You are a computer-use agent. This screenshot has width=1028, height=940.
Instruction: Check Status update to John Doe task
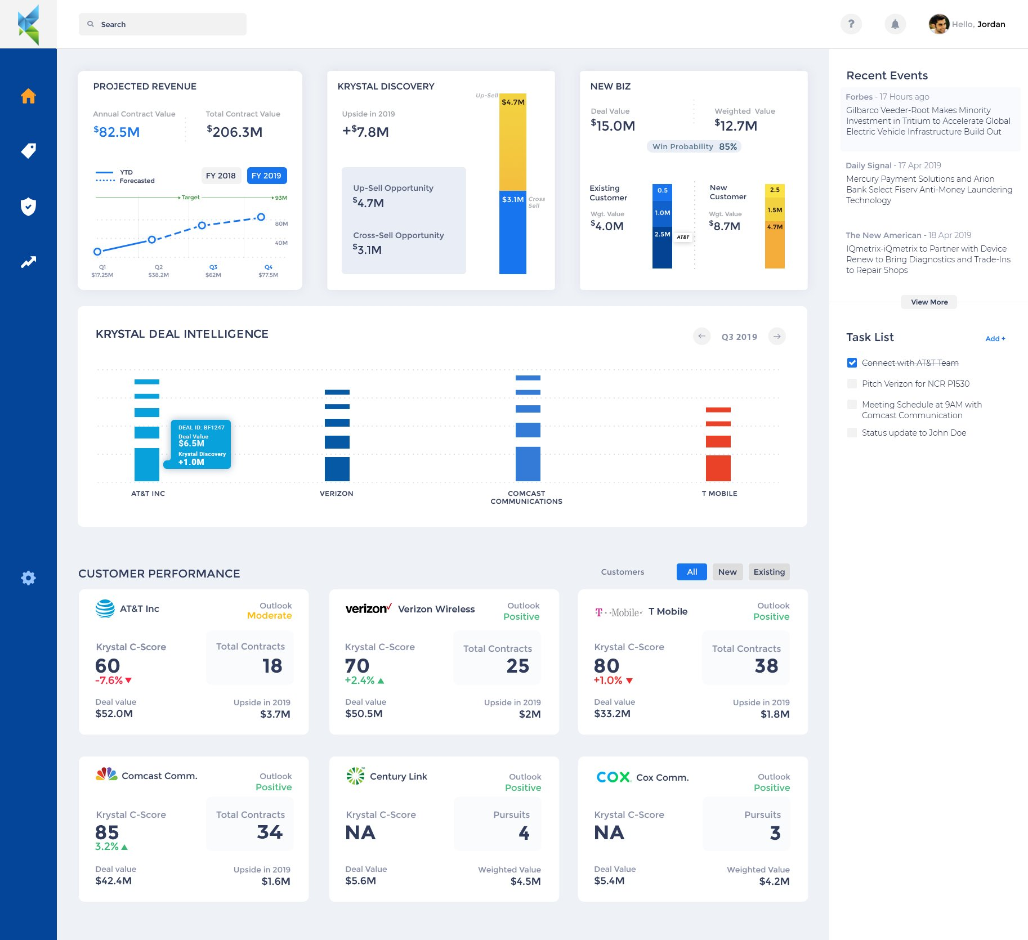(852, 433)
